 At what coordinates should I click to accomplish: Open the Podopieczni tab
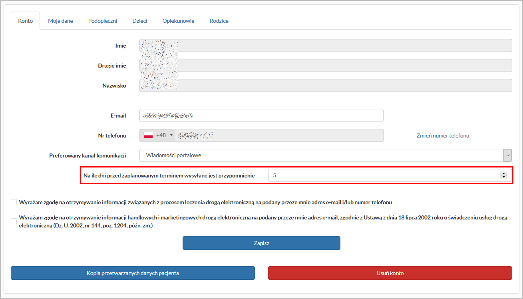point(103,21)
